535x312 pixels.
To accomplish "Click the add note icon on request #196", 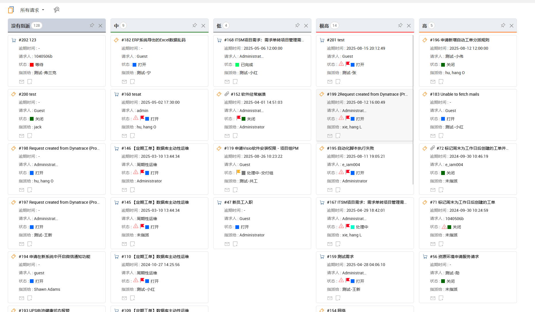I will (441, 82).
